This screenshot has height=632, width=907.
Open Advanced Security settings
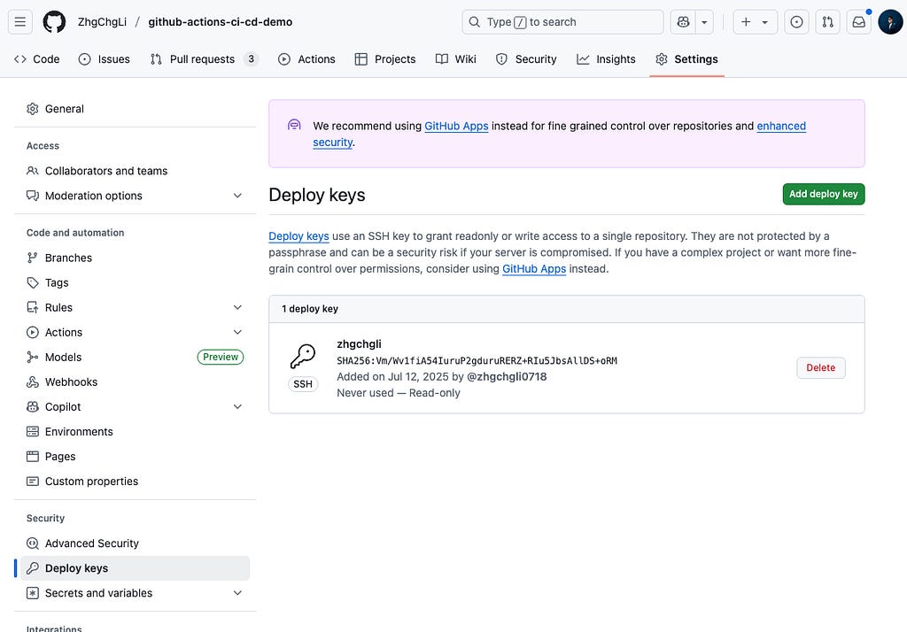click(135, 543)
